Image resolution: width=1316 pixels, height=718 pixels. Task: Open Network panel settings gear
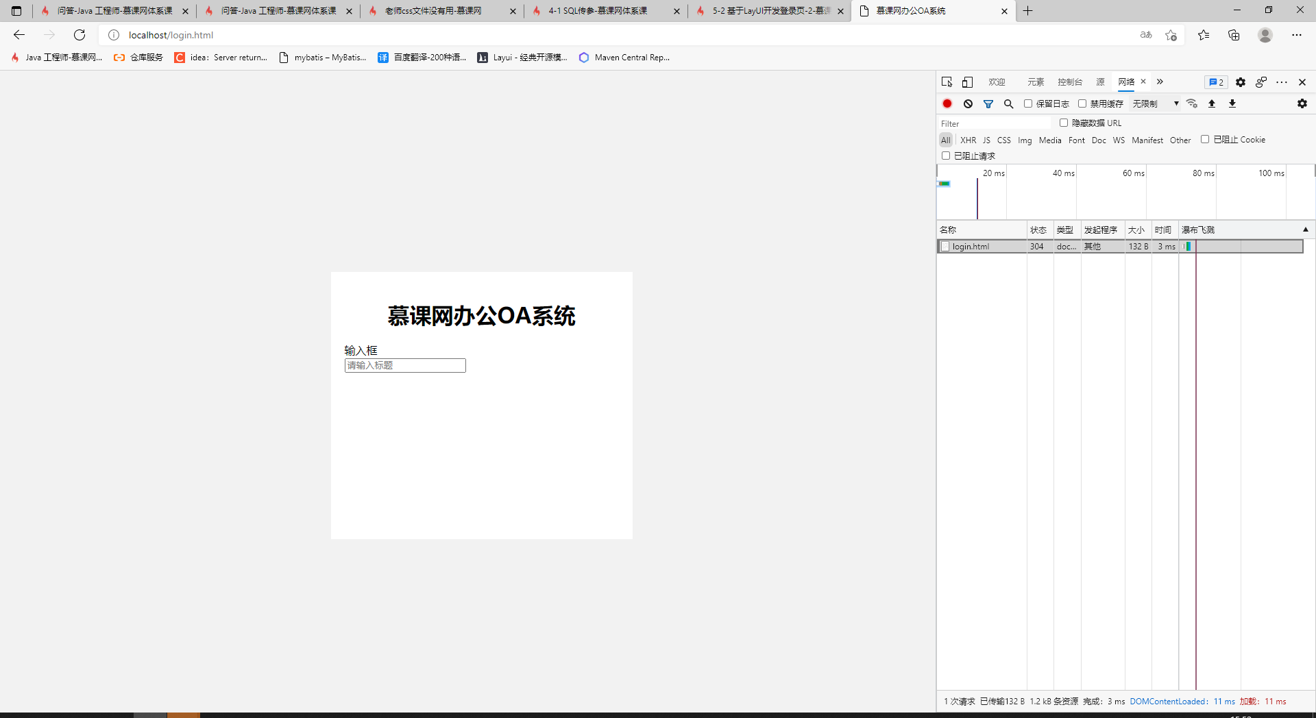[1302, 103]
